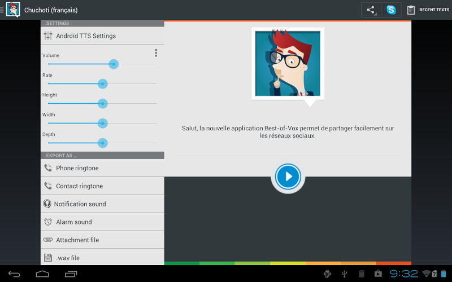
Task: Tap the Android back button
Action: [14, 274]
